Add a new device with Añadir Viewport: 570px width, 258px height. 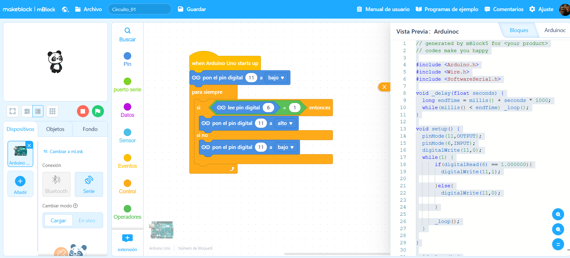point(20,184)
